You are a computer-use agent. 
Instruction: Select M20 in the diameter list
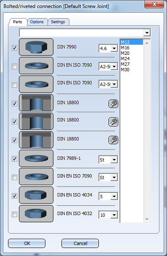pos(132,53)
